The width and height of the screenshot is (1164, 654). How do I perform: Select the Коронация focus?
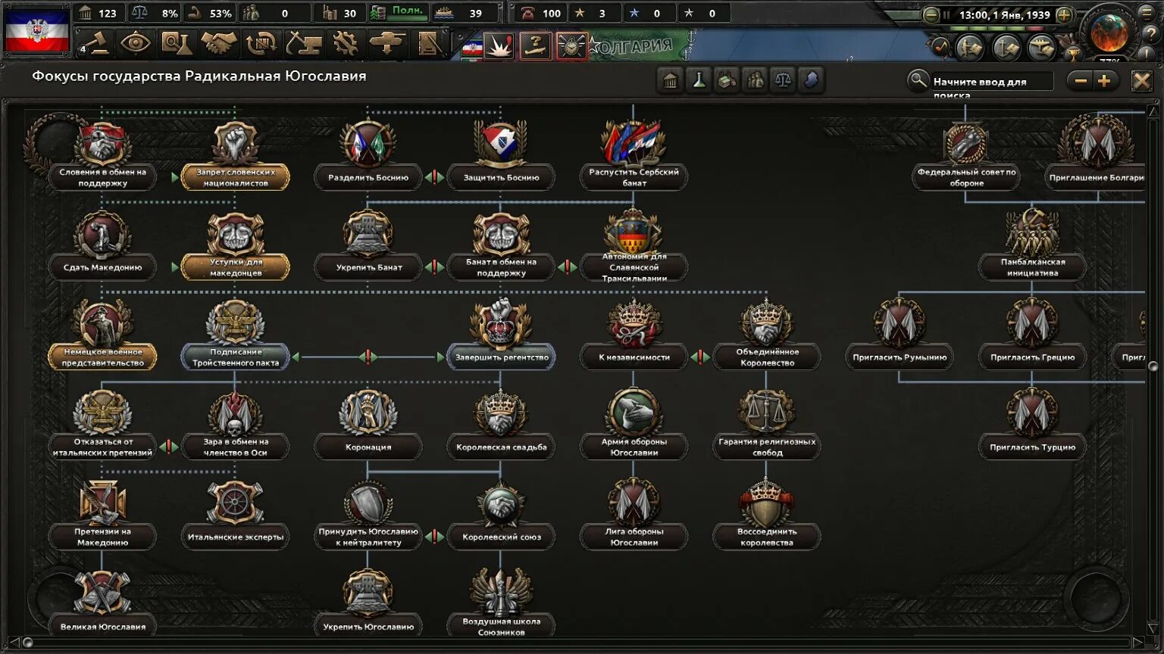[x=368, y=447]
